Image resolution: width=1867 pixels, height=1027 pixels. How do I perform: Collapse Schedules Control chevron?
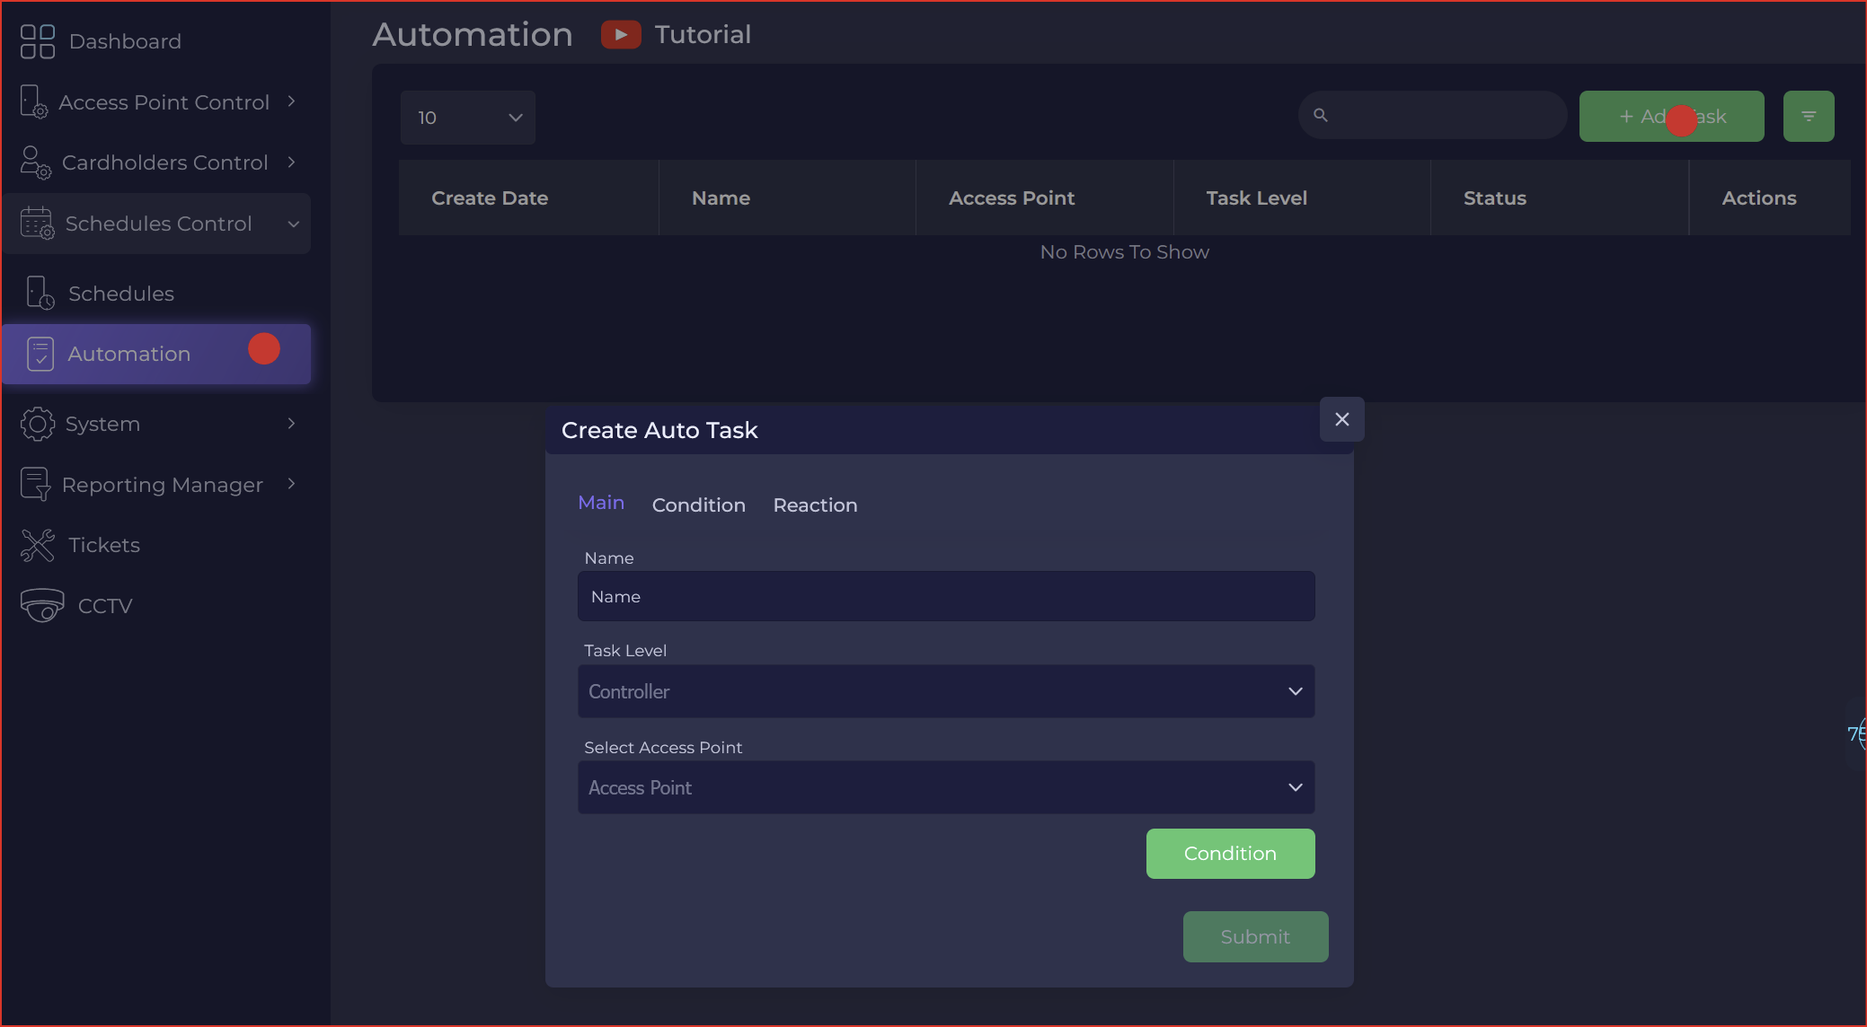(x=294, y=224)
